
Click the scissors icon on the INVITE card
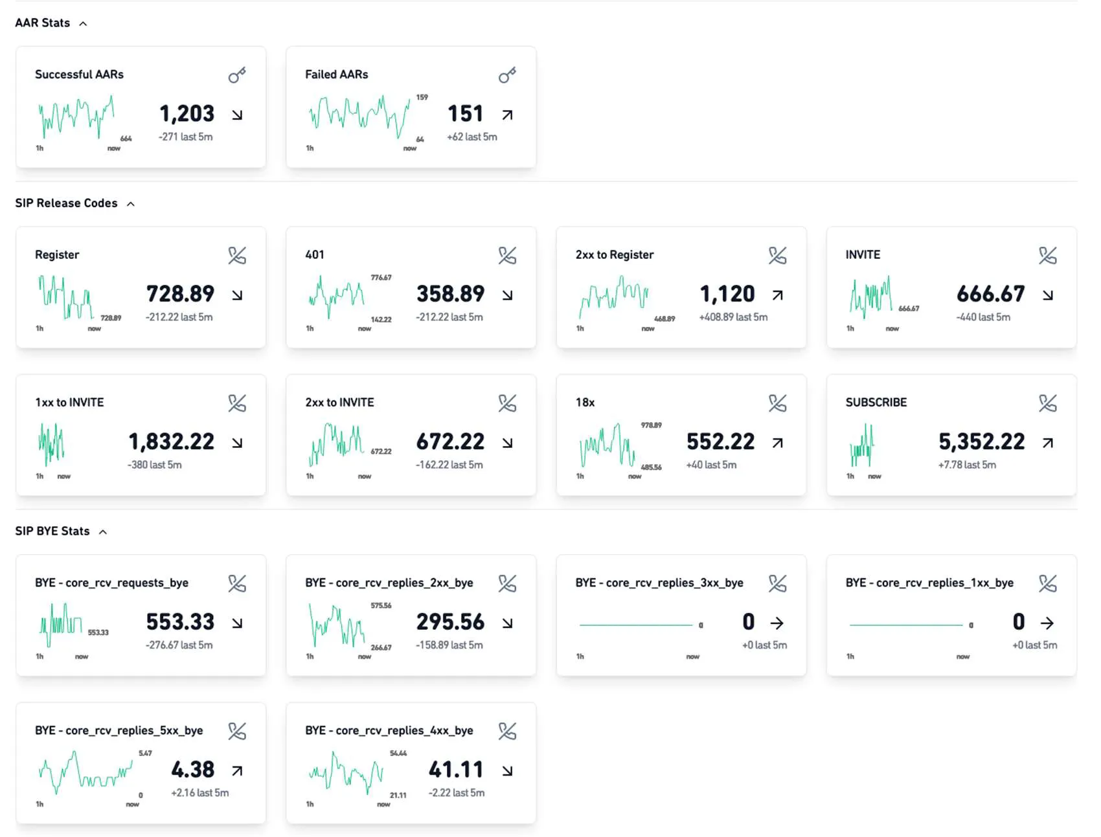click(1048, 255)
